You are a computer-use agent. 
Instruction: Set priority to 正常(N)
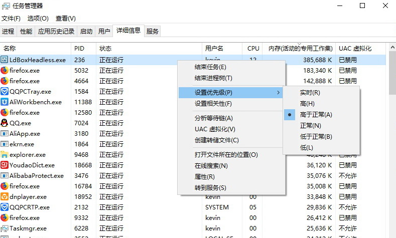click(x=321, y=126)
